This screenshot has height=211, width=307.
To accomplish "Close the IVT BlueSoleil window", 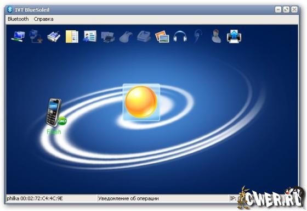I will click(294, 10).
